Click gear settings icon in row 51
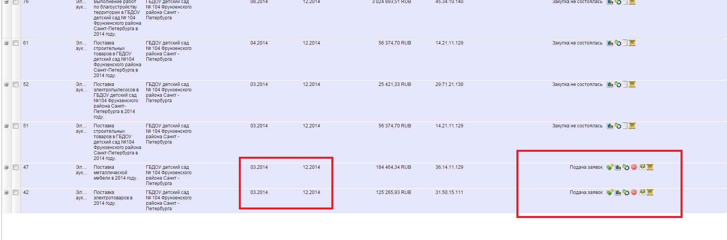727x240 pixels. click(x=618, y=126)
